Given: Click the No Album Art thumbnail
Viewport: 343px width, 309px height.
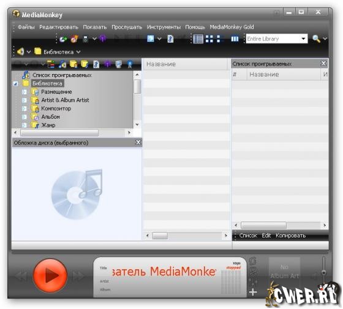Looking at the screenshot, I should point(284,272).
